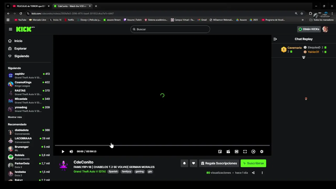Open a new browser tab
Viewport: 336px width, 189px height.
coord(96,6)
